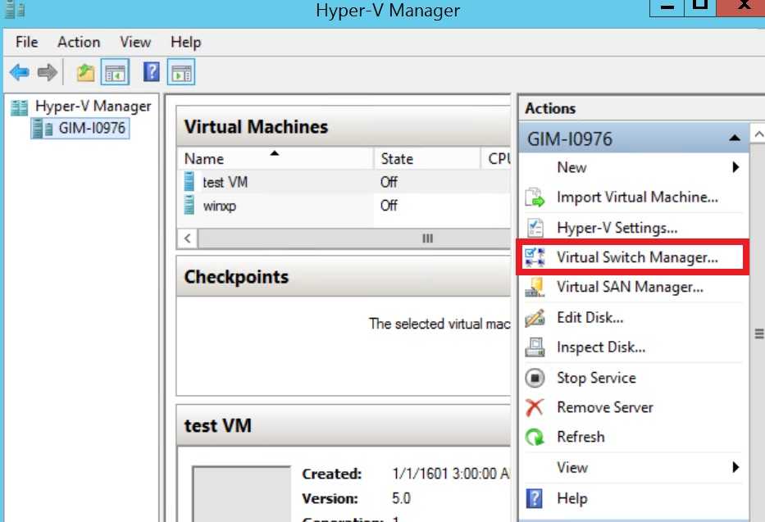Toggle the Show/Hide Console Tree icon
Screen dimensions: 765x522
(114, 73)
